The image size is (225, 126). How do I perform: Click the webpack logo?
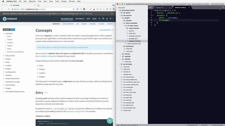(x=10, y=19)
